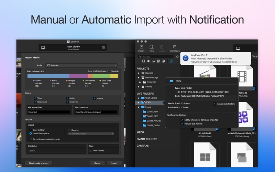275x172 pixels.
Task: Filter by video film-strip icon
Action: pos(143,61)
